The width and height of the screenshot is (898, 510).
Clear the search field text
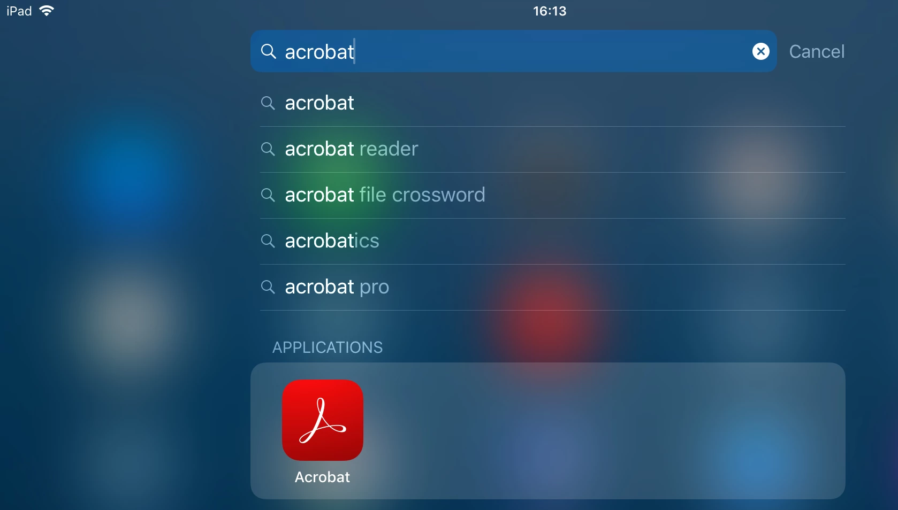760,51
